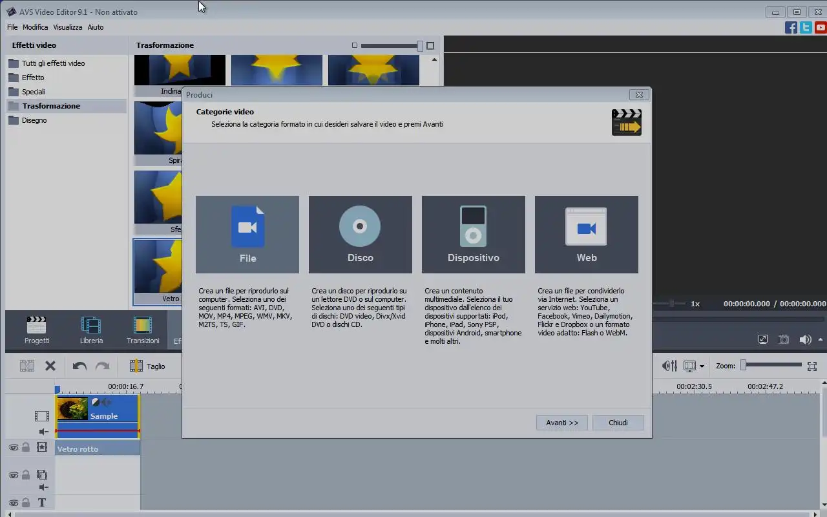Choose the Disco output category
This screenshot has width=827, height=517.
(x=361, y=235)
